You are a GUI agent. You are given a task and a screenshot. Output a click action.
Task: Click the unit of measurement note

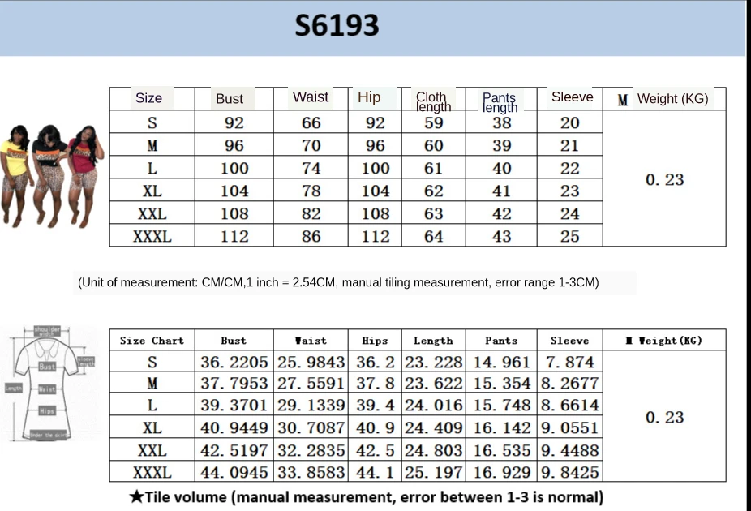point(338,282)
